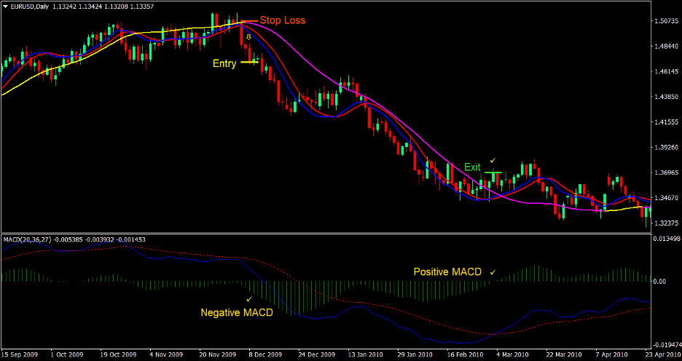682x361 pixels.
Task: Select the 1.32375 price scale label
Action: point(666,223)
